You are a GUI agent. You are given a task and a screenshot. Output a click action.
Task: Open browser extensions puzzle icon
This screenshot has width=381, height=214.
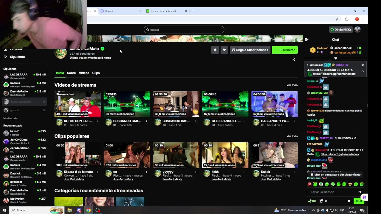coord(347,19)
